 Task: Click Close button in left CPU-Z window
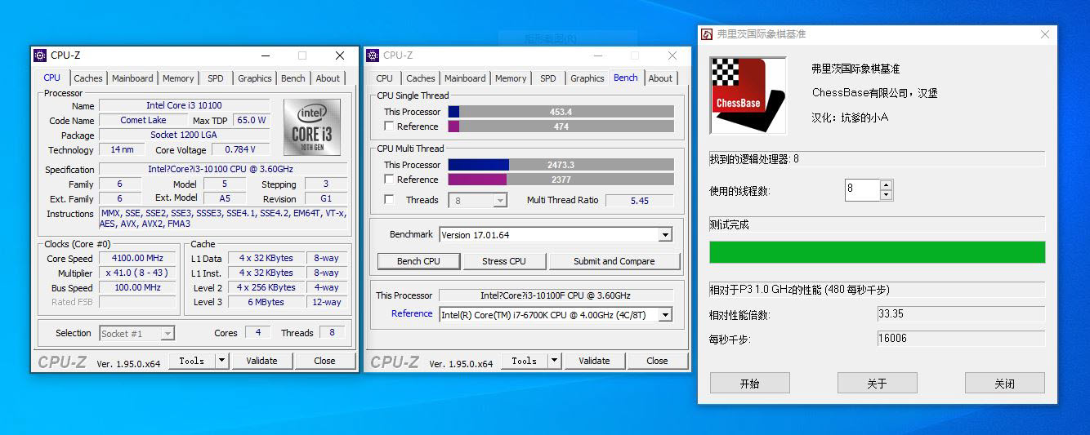click(324, 361)
